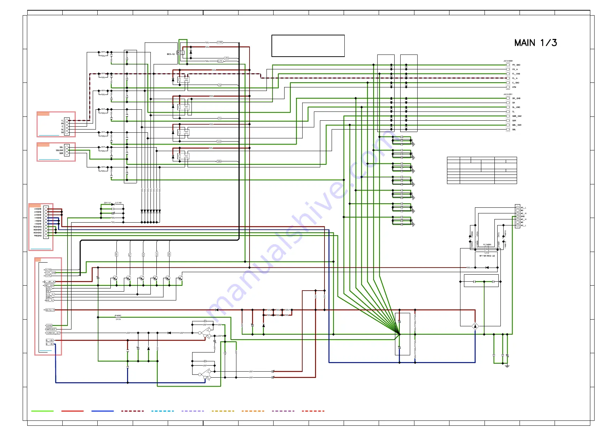
Task: Select the C/S_RL signal tag
Action: click(x=50, y=294)
